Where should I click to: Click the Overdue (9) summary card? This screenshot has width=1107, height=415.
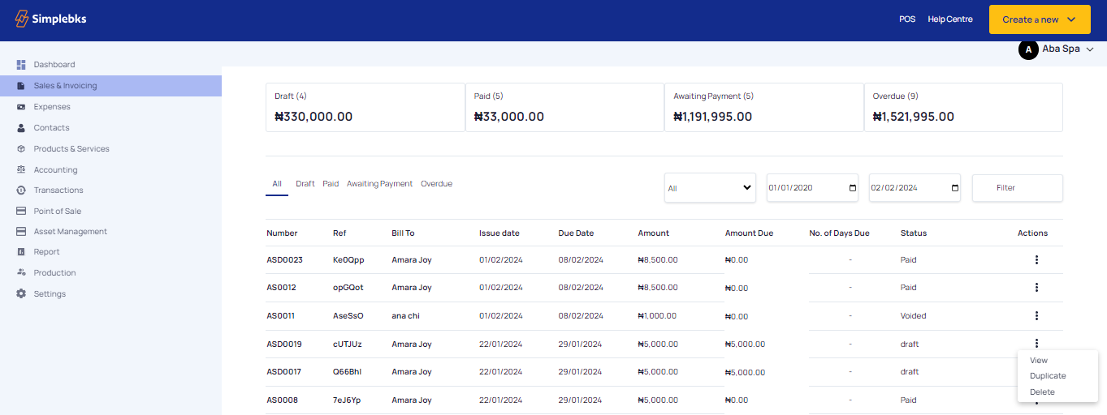click(x=963, y=107)
